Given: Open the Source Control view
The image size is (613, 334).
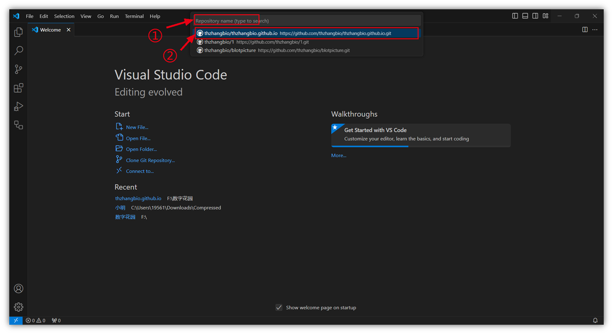Looking at the screenshot, I should (19, 69).
